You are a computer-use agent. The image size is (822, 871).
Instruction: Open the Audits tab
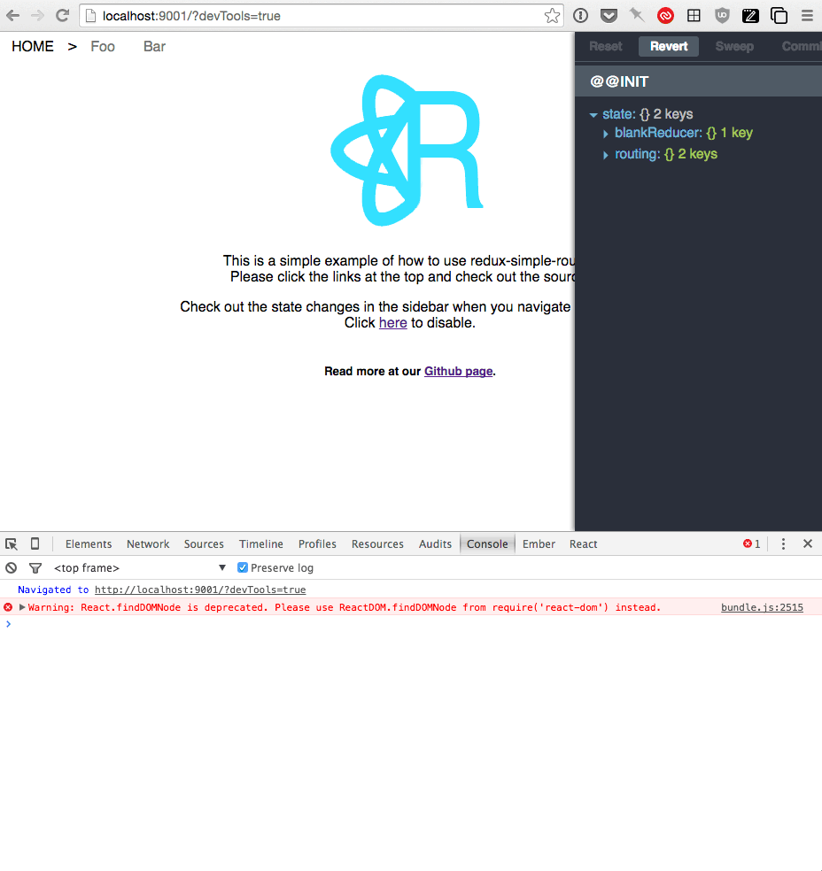(x=435, y=543)
